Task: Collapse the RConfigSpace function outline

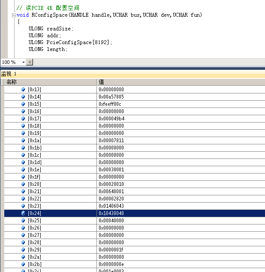Action: (14, 15)
